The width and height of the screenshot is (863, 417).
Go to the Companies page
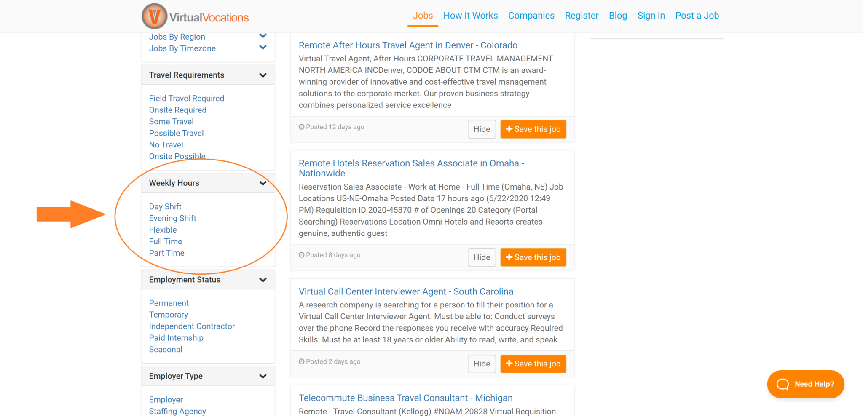(531, 16)
